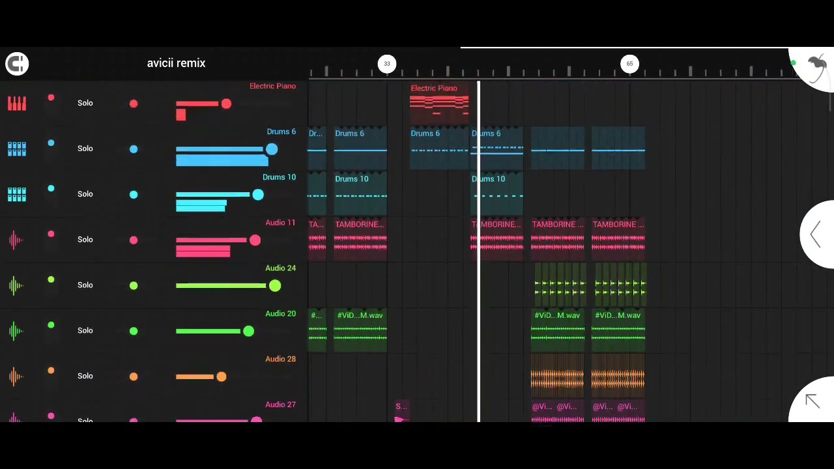This screenshot has height=469, width=834.
Task: Click the bar 65 timeline marker
Action: [629, 64]
